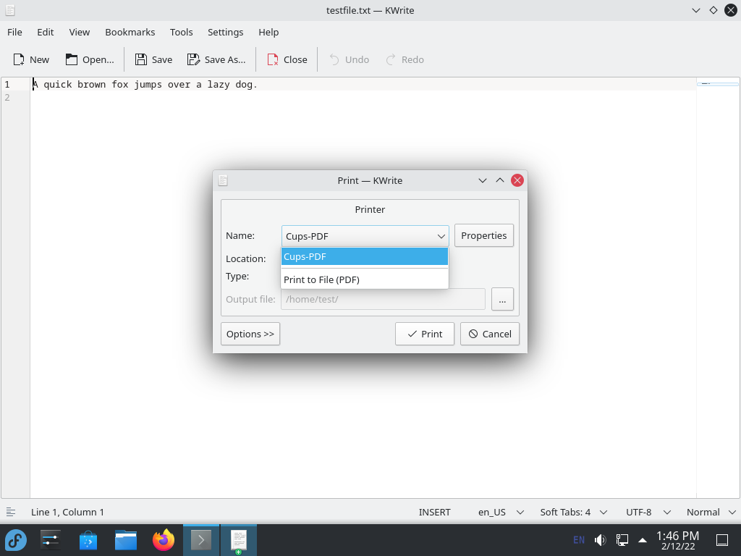Click the text 'A quick brown fox' line
Screen dimensions: 741x556
[x=145, y=85]
